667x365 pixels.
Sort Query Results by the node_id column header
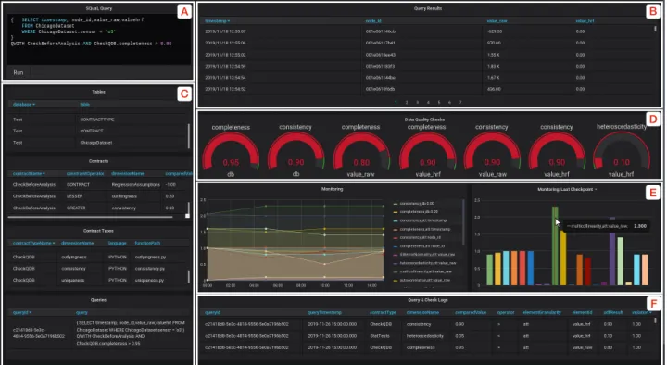pyautogui.click(x=373, y=21)
